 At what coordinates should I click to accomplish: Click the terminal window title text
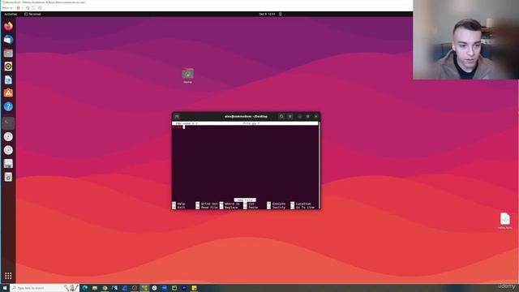click(246, 116)
